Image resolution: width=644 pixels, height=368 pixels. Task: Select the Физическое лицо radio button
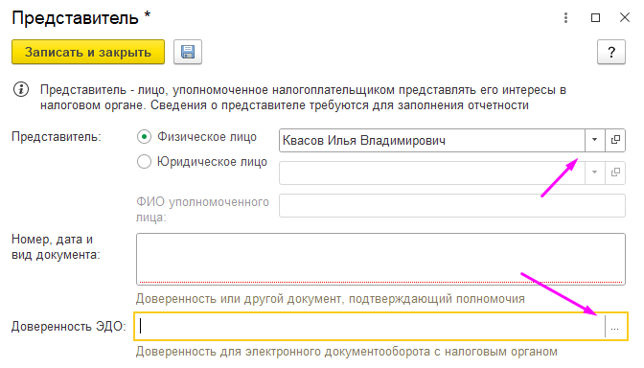click(x=144, y=137)
